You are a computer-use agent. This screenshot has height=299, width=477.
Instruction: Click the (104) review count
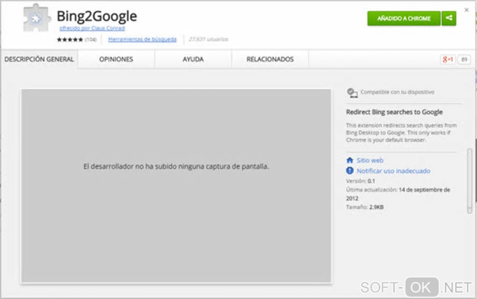click(91, 40)
